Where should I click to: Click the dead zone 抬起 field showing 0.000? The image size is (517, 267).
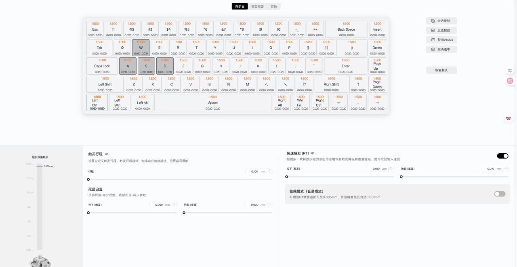point(256,205)
